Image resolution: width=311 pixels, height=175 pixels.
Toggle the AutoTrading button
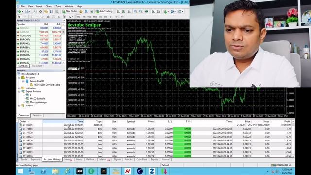(x=104, y=11)
